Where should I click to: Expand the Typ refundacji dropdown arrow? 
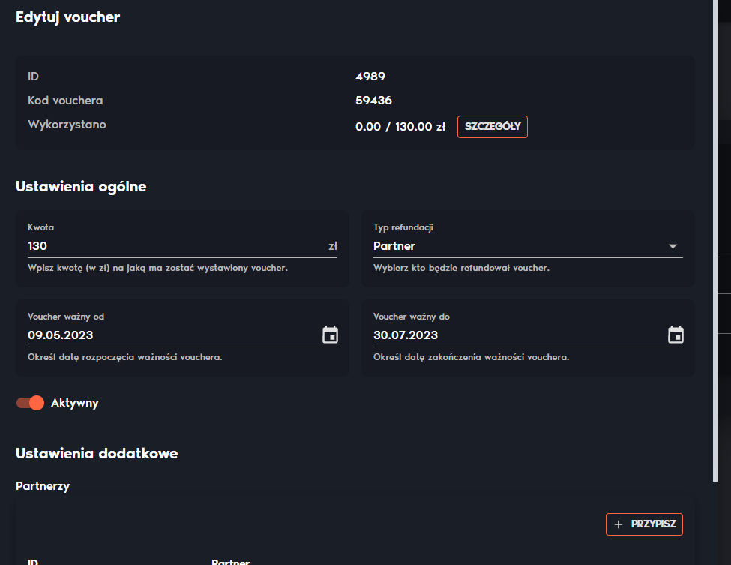click(673, 246)
